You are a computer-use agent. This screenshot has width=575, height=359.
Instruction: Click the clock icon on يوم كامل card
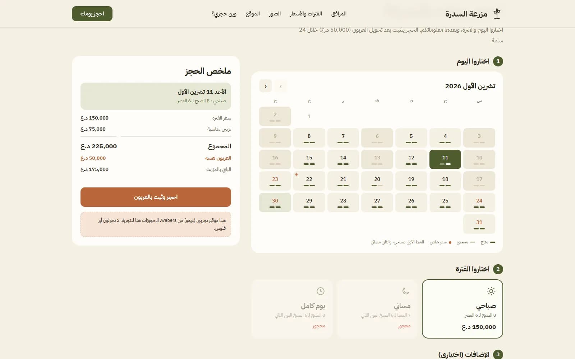pyautogui.click(x=321, y=291)
